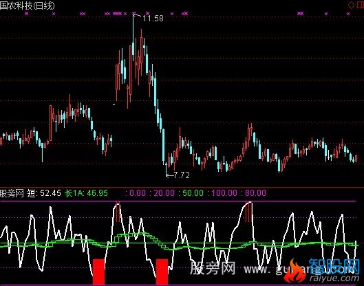Click the first purple X marker at top left
The image size is (364, 286).
26,14
